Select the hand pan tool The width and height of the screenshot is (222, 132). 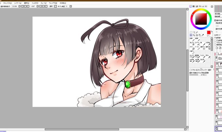pyautogui.click(x=200, y=35)
